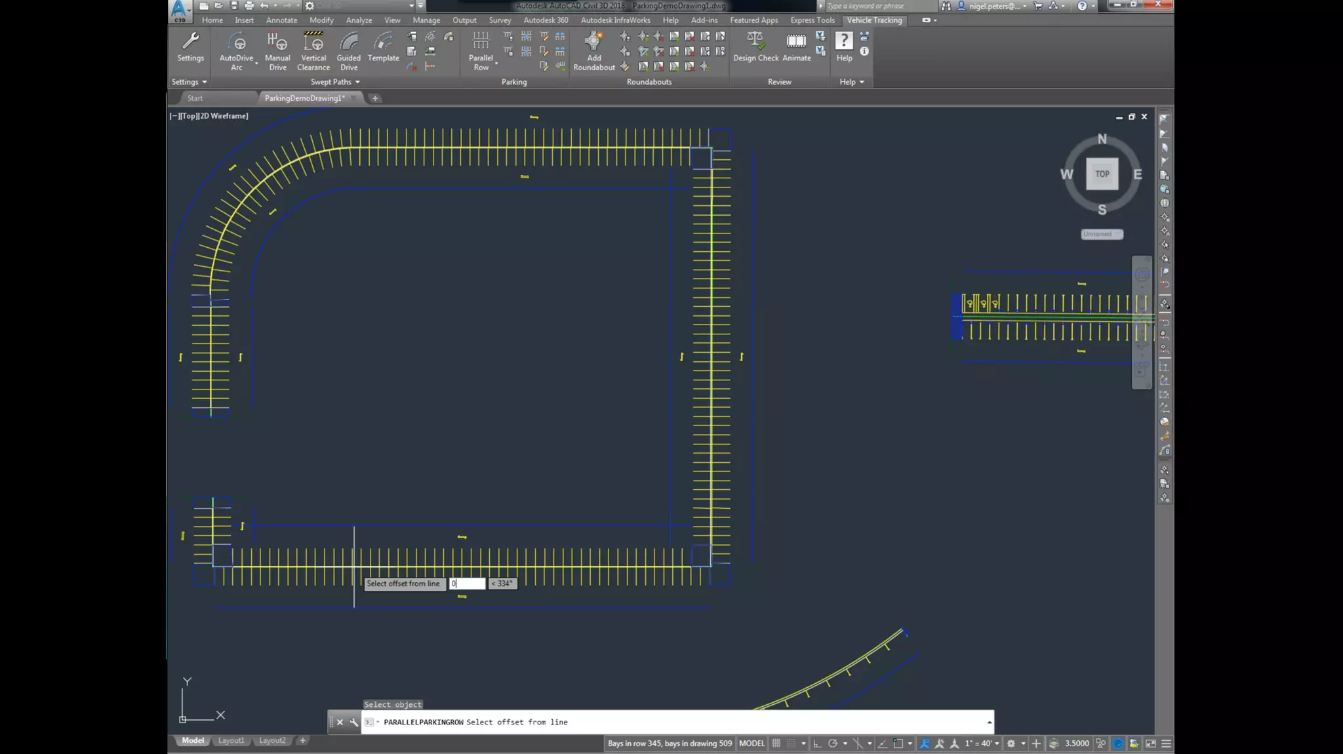Expand command line history arrow

tap(989, 722)
